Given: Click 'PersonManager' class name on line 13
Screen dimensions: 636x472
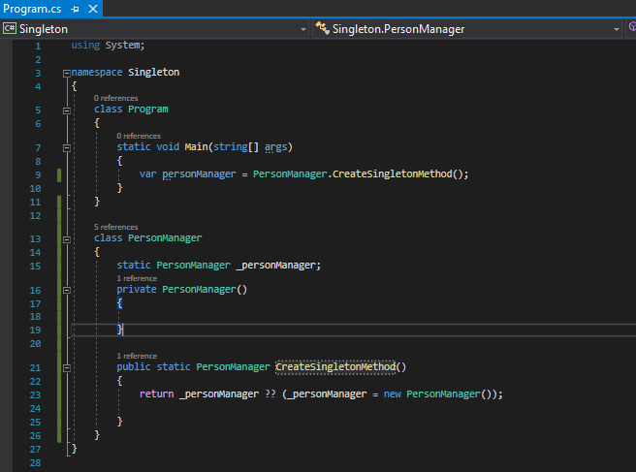Looking at the screenshot, I should coord(165,238).
